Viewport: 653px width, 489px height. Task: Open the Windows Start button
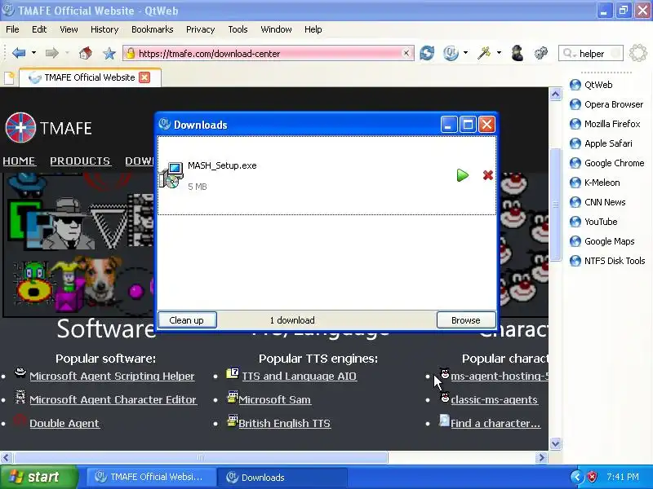pos(39,477)
